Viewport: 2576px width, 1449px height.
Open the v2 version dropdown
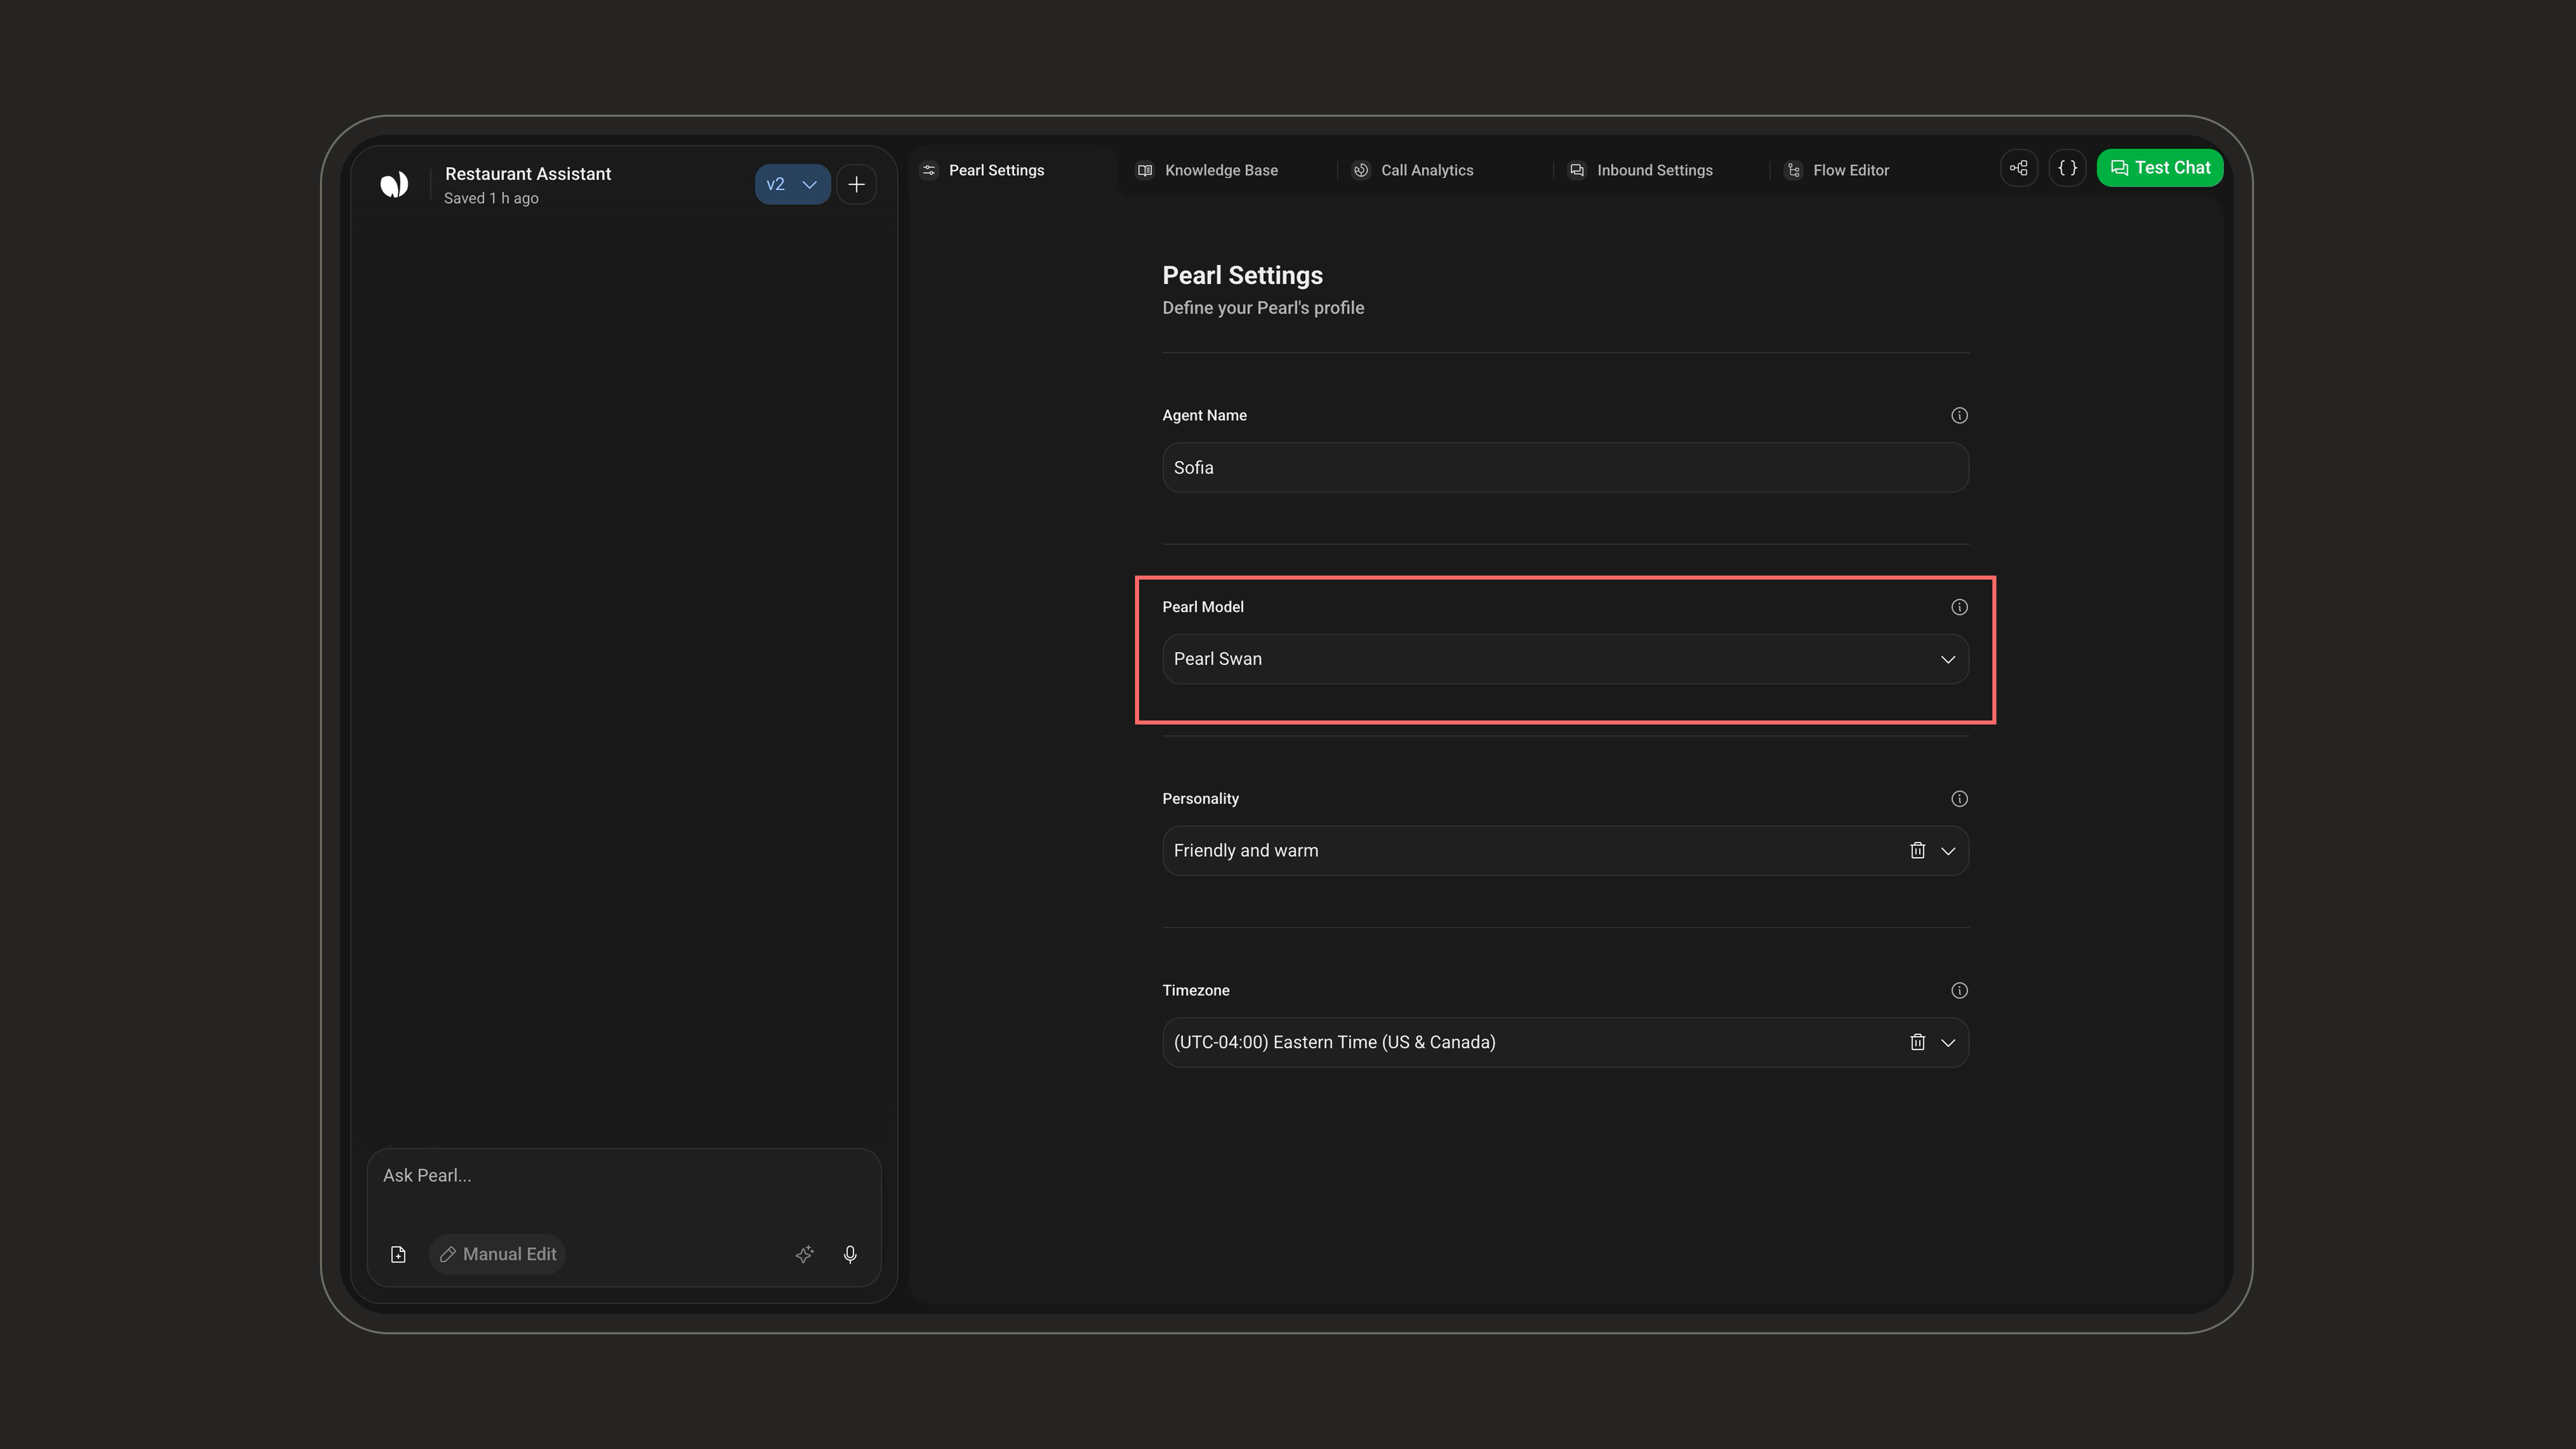pos(792,184)
